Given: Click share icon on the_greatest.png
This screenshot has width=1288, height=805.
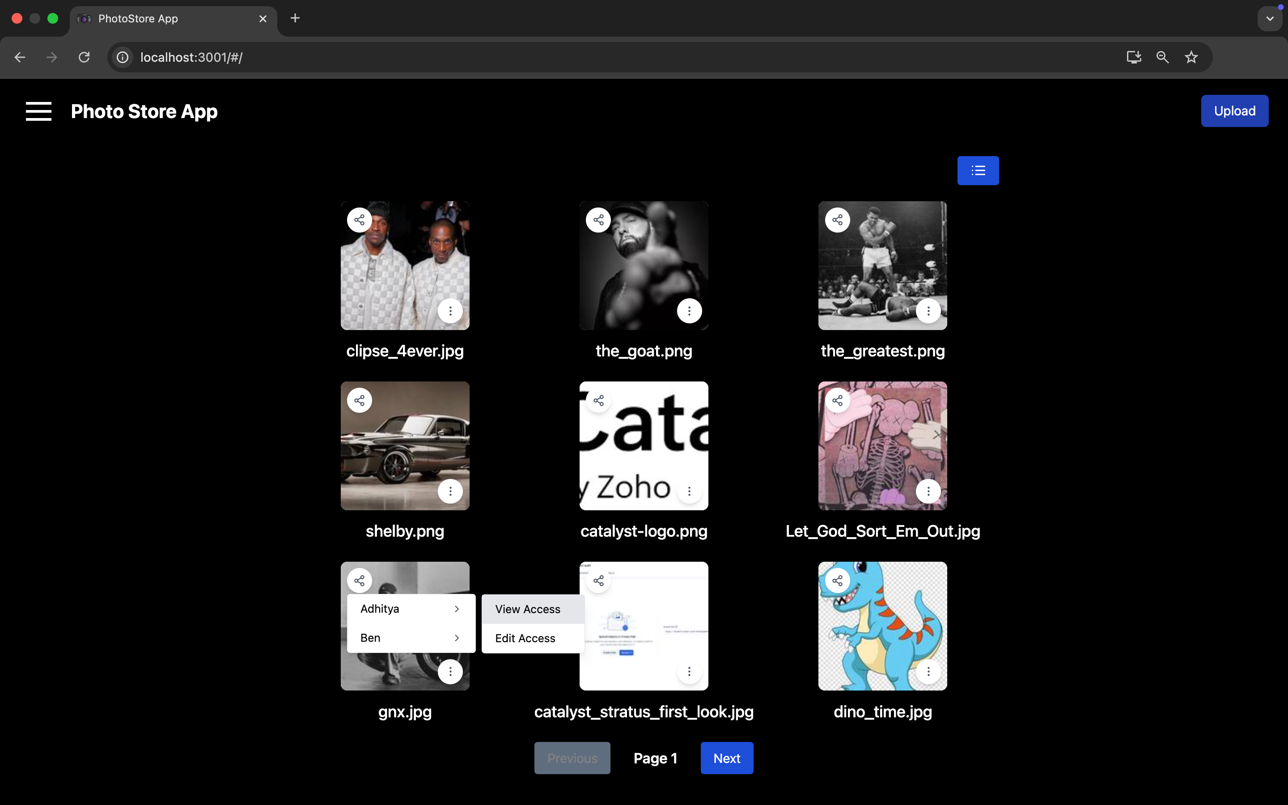Looking at the screenshot, I should click(x=837, y=220).
